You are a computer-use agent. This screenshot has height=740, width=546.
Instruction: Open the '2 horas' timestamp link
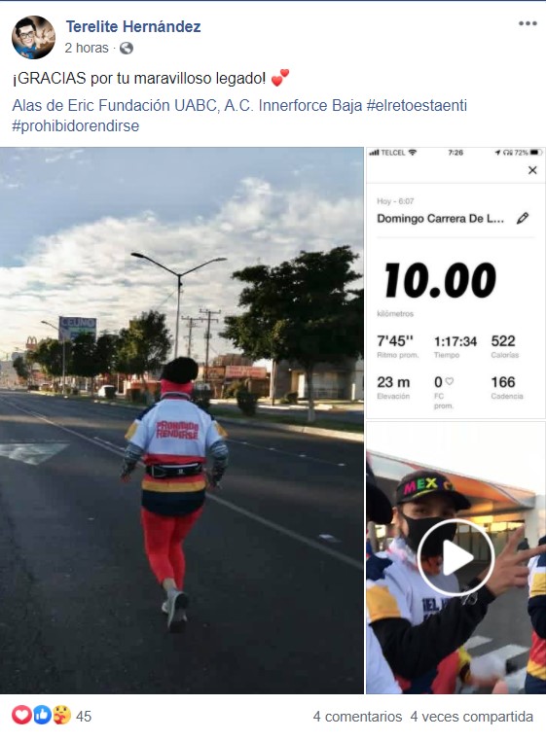87,49
